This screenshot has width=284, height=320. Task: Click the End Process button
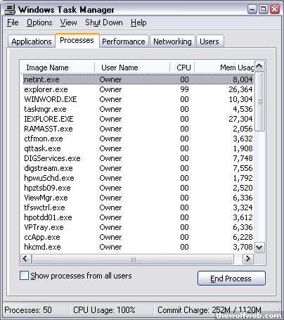click(231, 279)
